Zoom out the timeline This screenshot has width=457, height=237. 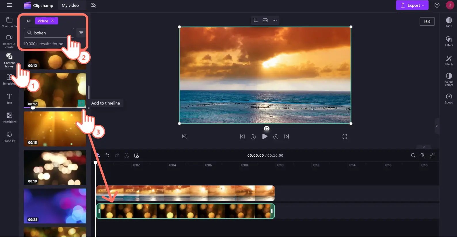click(413, 155)
